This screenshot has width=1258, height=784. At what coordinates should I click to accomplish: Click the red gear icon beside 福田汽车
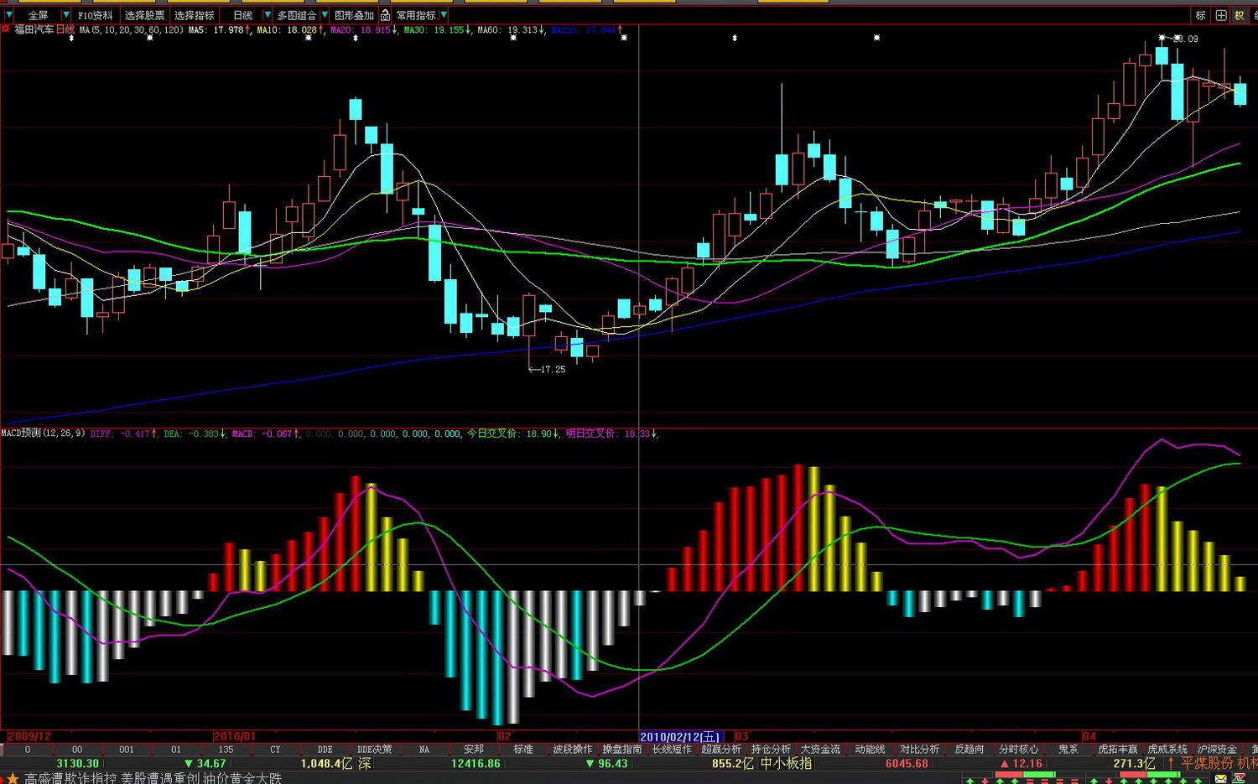[x=6, y=29]
